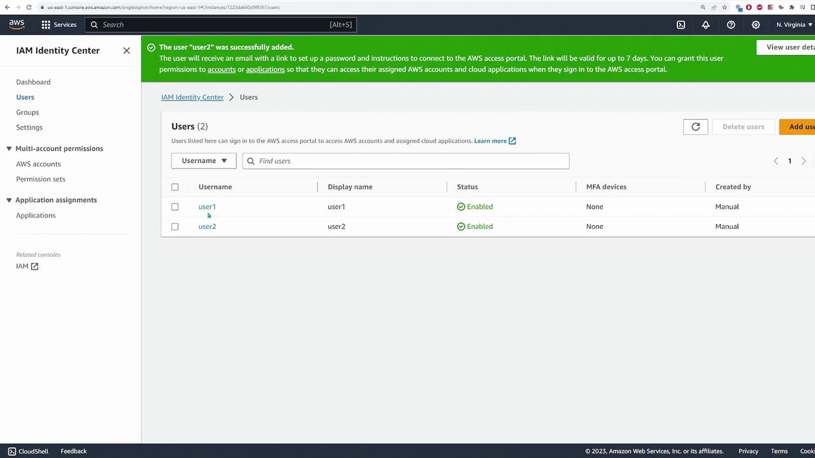Launch CloudShell from the top navigation bar
This screenshot has width=815, height=458.
tap(681, 25)
